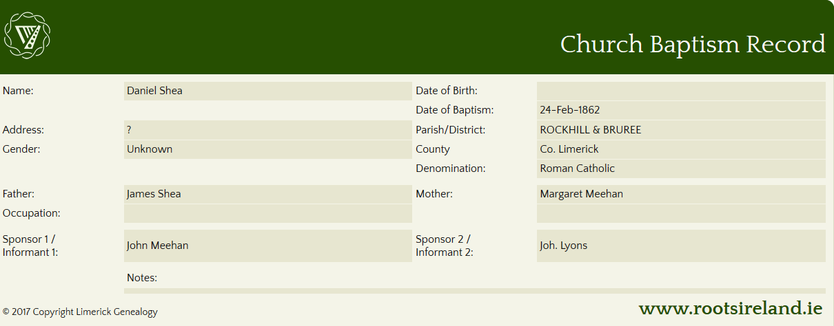
Task: Click the empty Occupation field
Action: (x=268, y=213)
